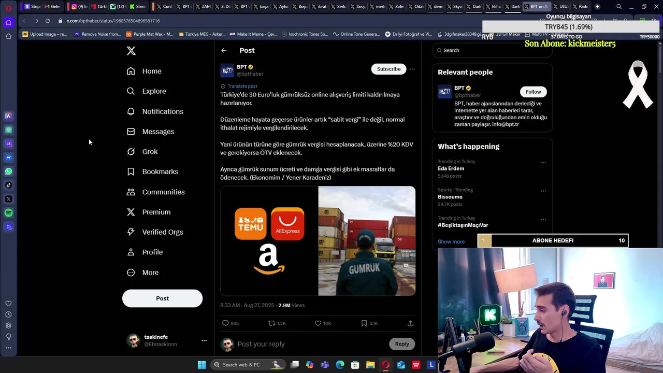Open the Purple Mat Wax bookmark
The width and height of the screenshot is (663, 373).
point(150,34)
